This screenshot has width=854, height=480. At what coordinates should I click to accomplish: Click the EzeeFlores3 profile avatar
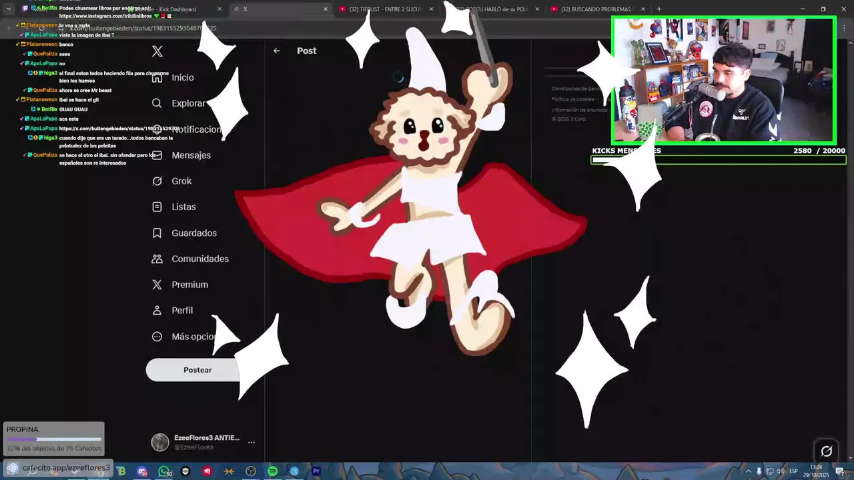(x=160, y=442)
